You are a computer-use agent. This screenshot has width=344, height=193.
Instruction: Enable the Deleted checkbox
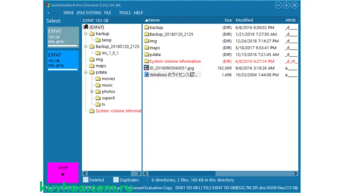(86, 180)
